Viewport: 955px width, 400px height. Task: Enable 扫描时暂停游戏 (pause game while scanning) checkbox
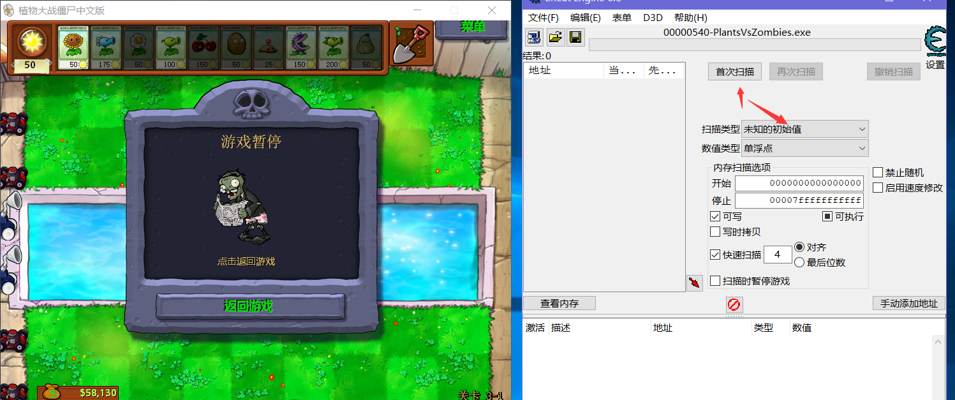coord(715,281)
